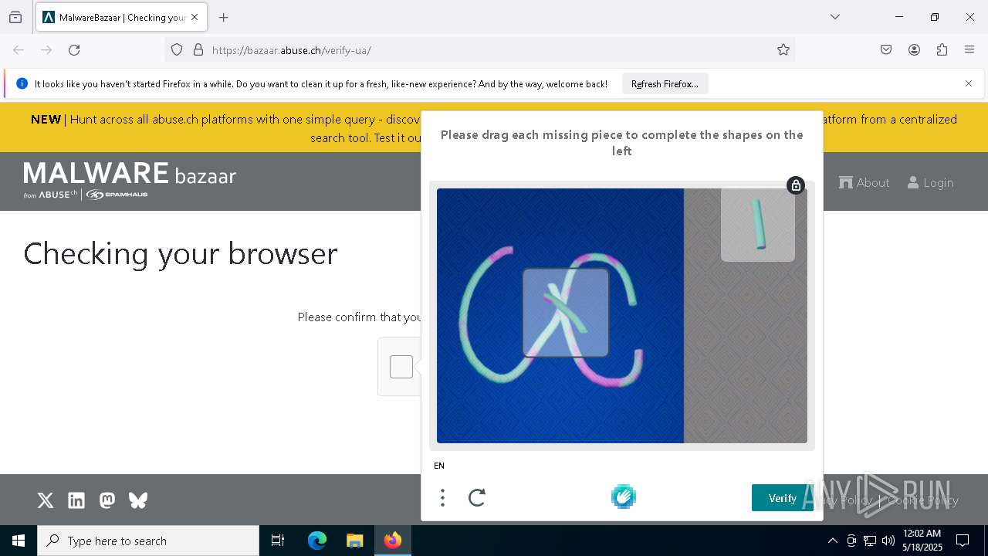Open Mastodon social link
This screenshot has height=556, width=988.
coord(107,500)
